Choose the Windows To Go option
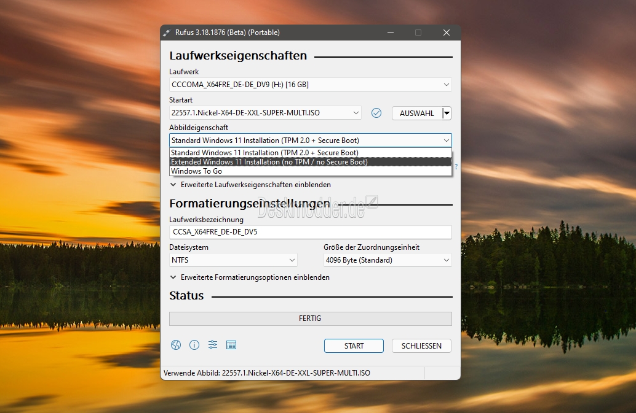 tap(310, 171)
